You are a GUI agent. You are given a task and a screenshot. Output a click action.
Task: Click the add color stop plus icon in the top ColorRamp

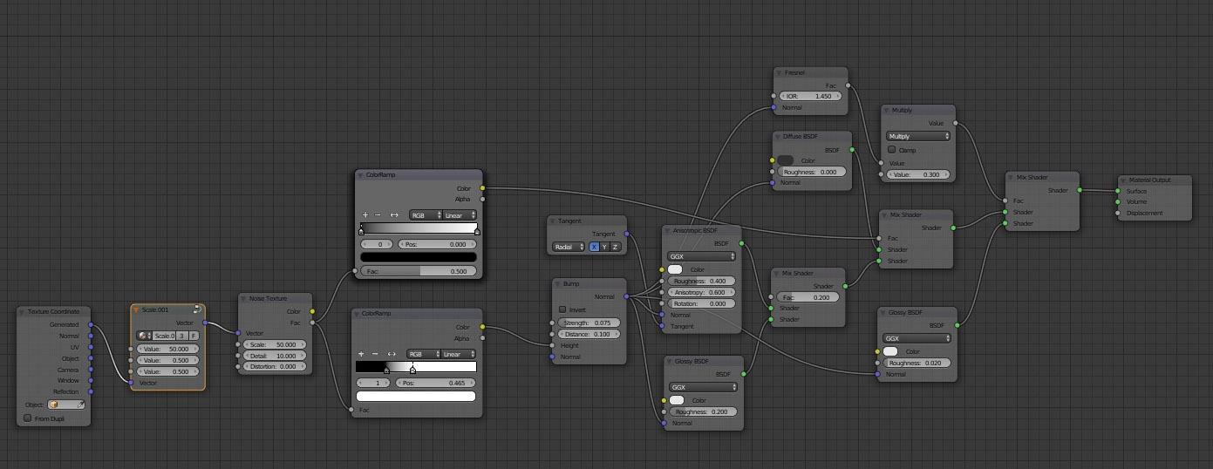tap(365, 215)
